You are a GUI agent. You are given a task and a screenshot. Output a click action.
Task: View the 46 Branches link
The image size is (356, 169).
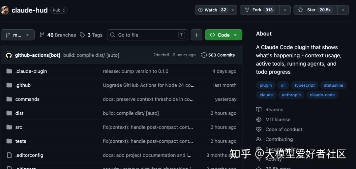[58, 35]
